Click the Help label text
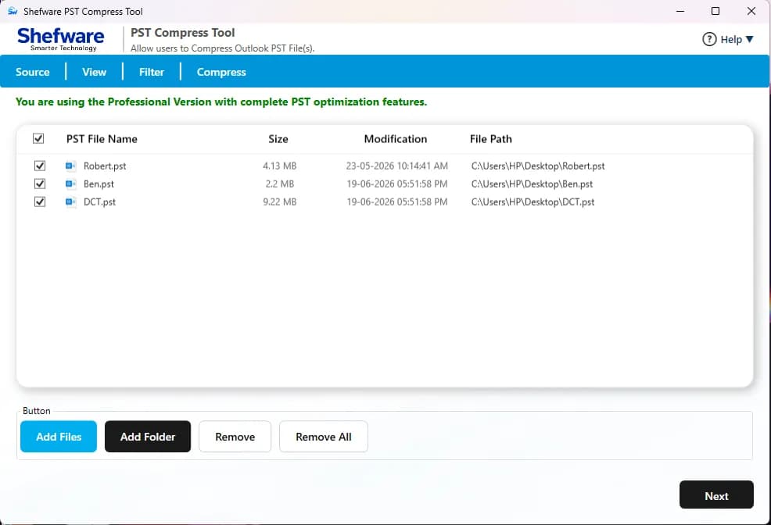771x525 pixels. (731, 40)
